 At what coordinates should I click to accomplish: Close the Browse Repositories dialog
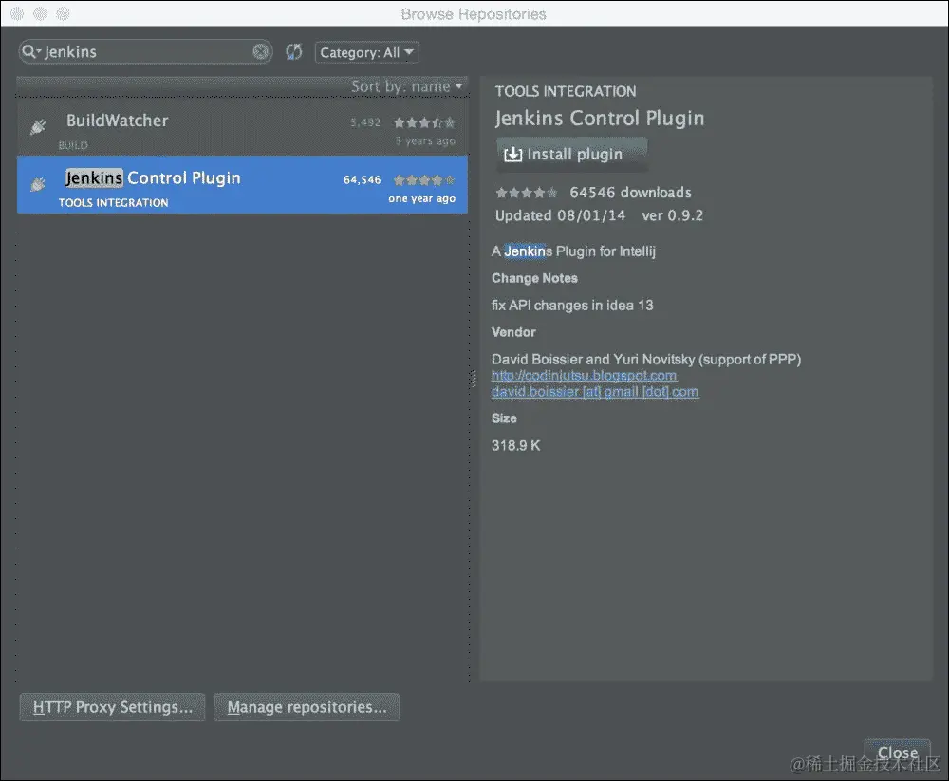click(x=898, y=753)
